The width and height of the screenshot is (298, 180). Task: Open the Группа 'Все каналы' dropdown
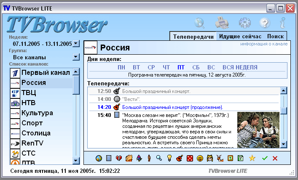point(76,57)
